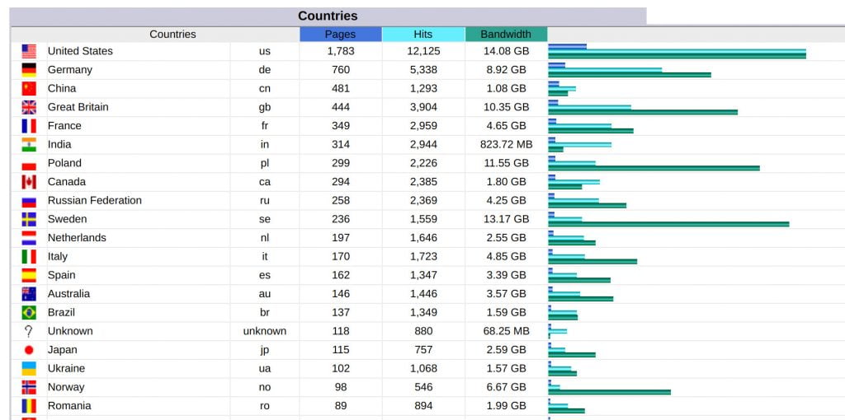Click the Romania flag icon
The width and height of the screenshot is (845, 420).
pos(29,406)
